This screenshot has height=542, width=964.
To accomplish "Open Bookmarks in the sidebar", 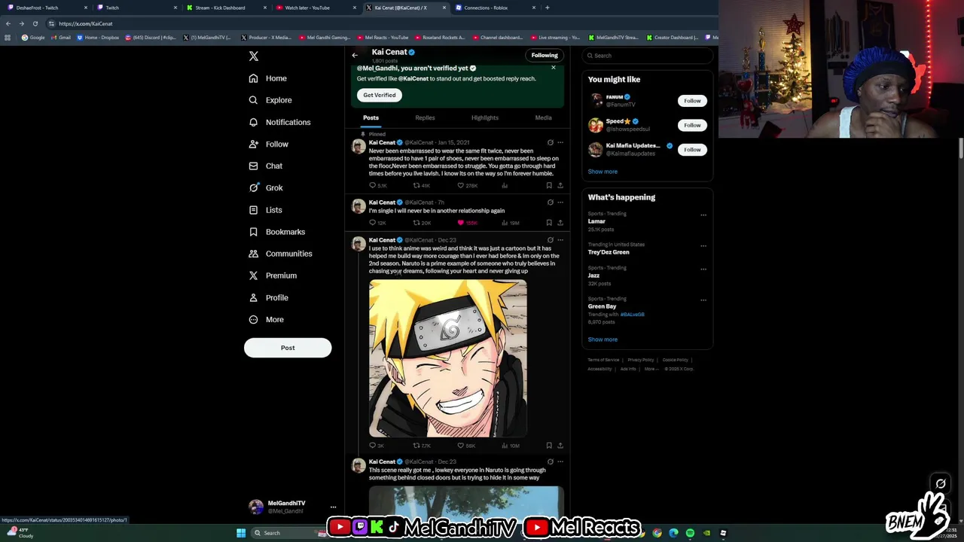I will click(277, 232).
